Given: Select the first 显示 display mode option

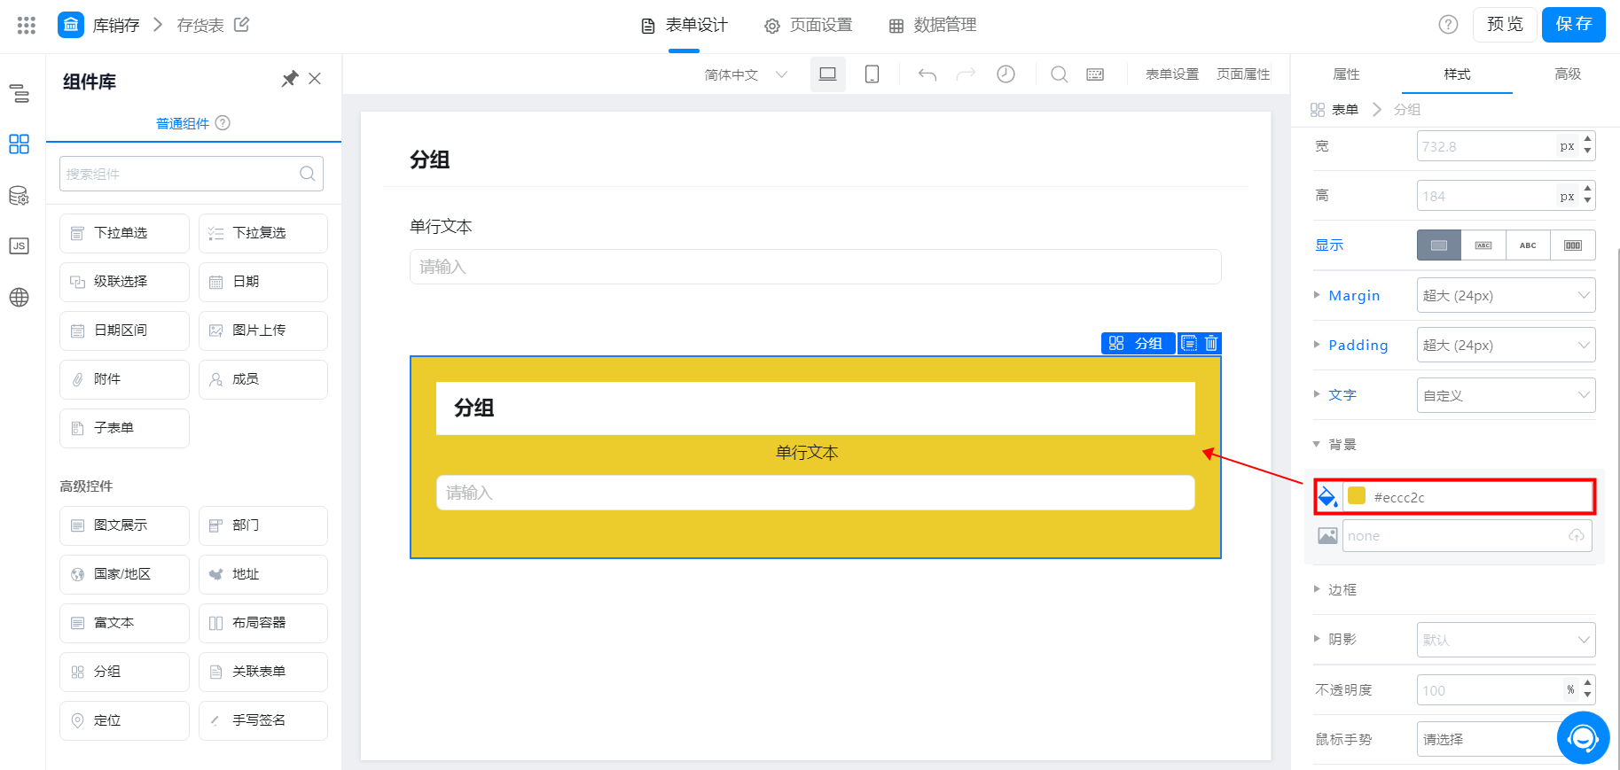Looking at the screenshot, I should tap(1439, 245).
